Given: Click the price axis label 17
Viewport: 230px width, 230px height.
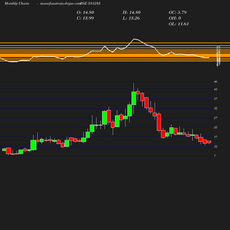Looking at the screenshot, I should (x=216, y=137).
